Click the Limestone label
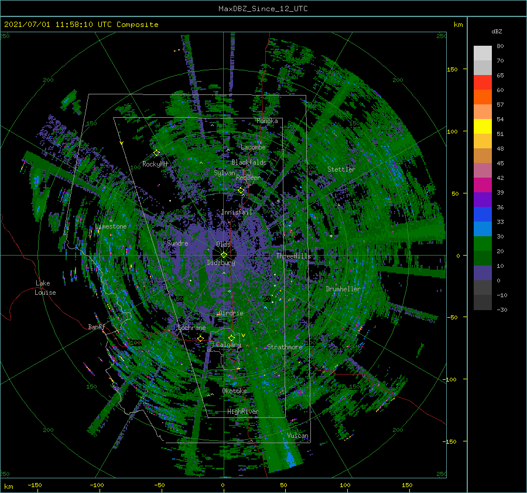The image size is (527, 493). (111, 226)
